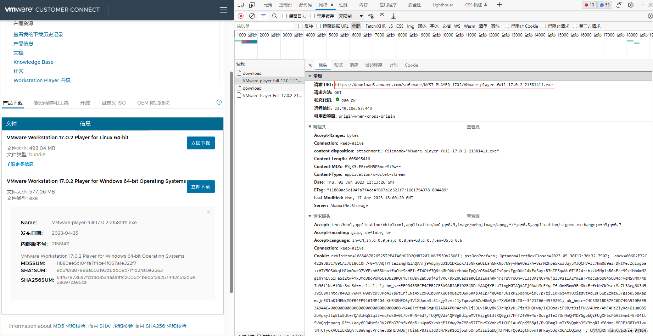Close the file details info box
The height and width of the screenshot is (336, 653).
tap(208, 212)
